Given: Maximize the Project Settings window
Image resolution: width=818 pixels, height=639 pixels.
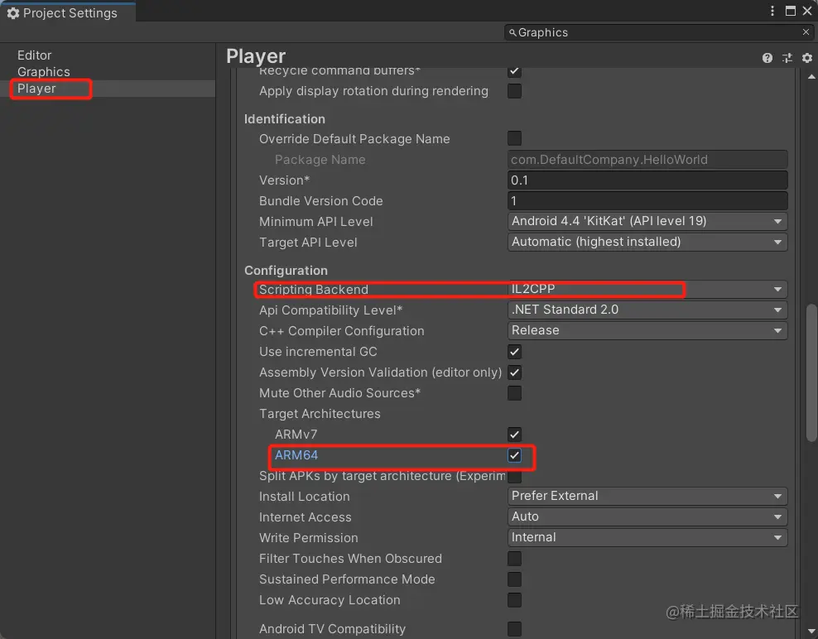Looking at the screenshot, I should tap(791, 11).
